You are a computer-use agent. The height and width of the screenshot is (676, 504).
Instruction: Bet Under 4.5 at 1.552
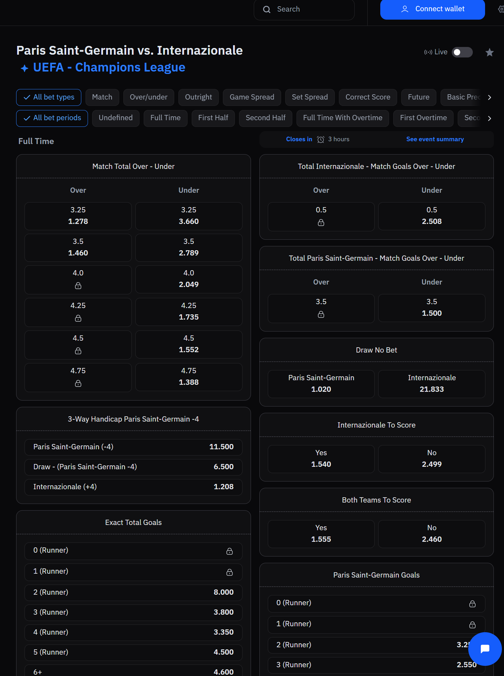[x=189, y=344]
